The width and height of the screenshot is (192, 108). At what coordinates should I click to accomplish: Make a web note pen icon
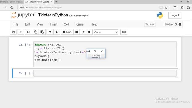[182, 7]
